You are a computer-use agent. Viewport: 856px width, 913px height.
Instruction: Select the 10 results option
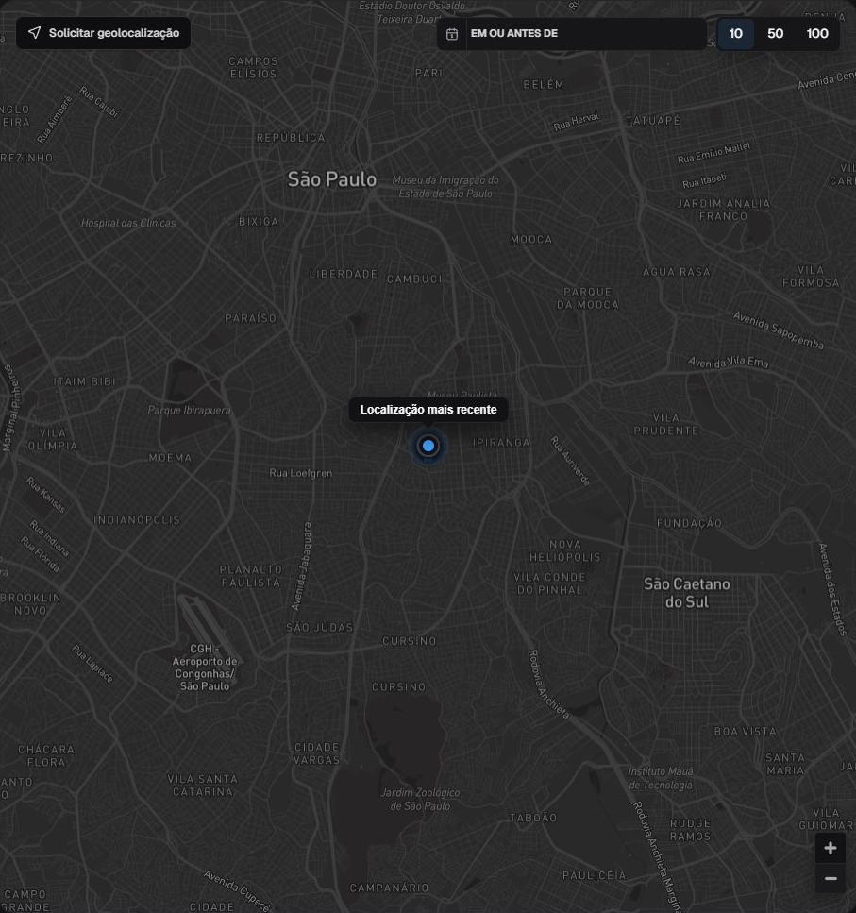735,34
